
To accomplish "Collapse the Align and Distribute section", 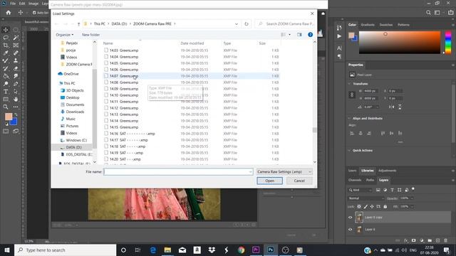I will (349, 119).
